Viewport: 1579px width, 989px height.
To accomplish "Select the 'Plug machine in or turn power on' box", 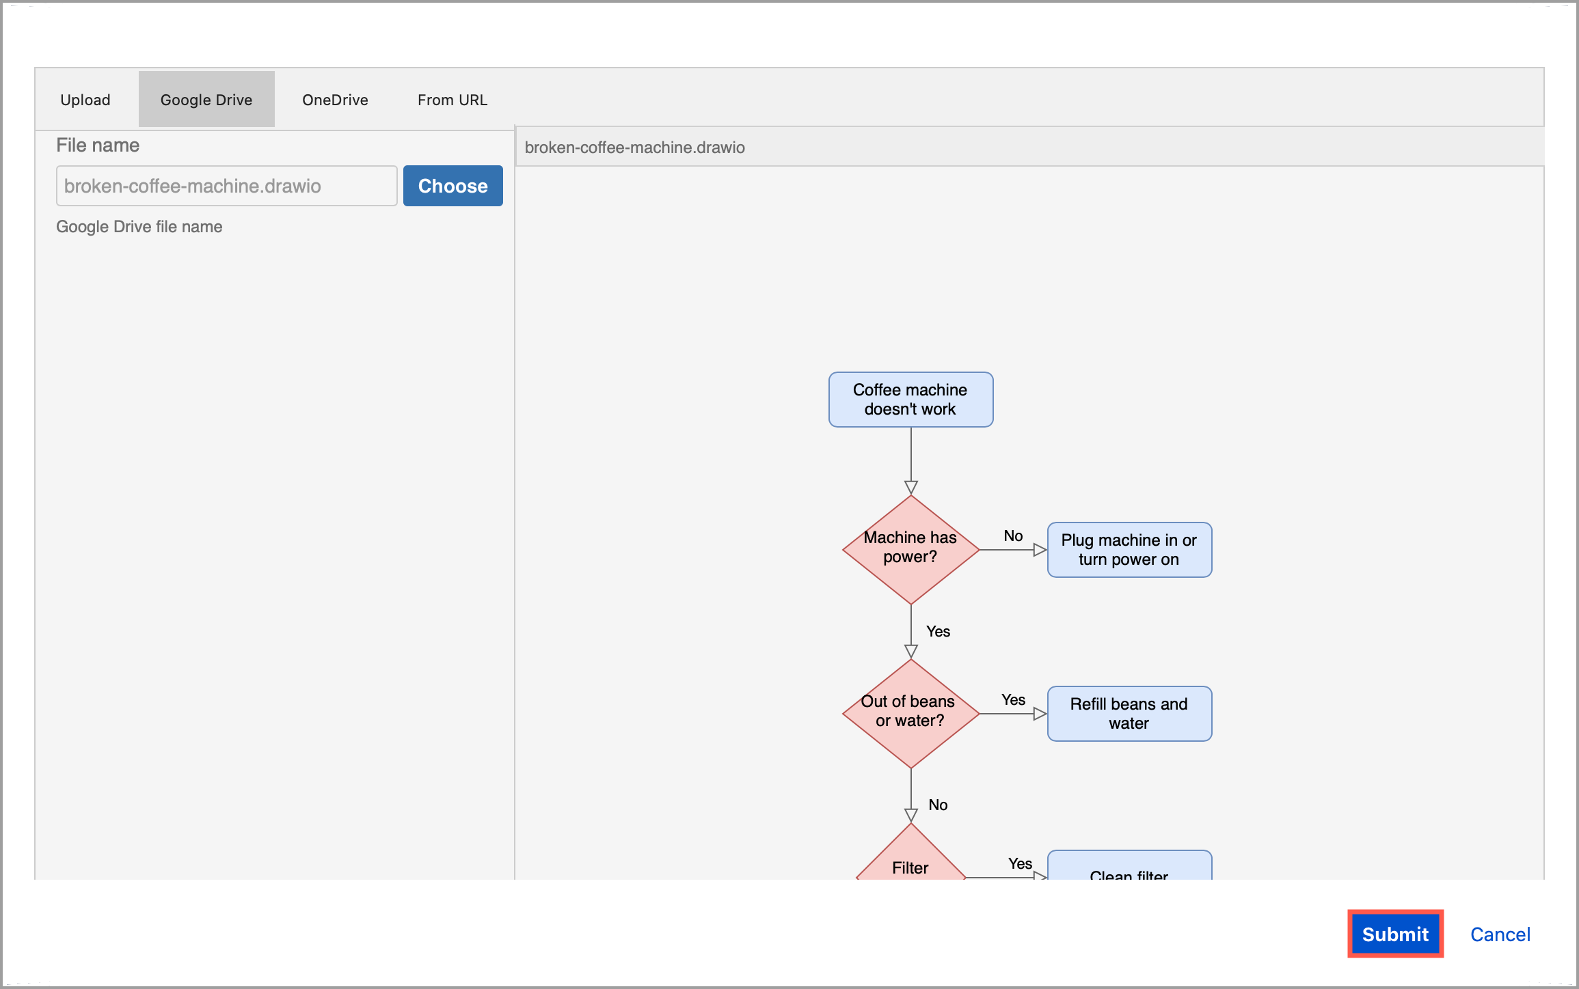I will (x=1129, y=549).
